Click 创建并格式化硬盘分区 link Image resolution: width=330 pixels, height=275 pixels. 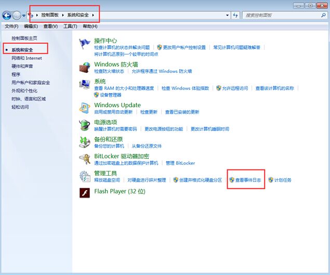pyautogui.click(x=201, y=180)
